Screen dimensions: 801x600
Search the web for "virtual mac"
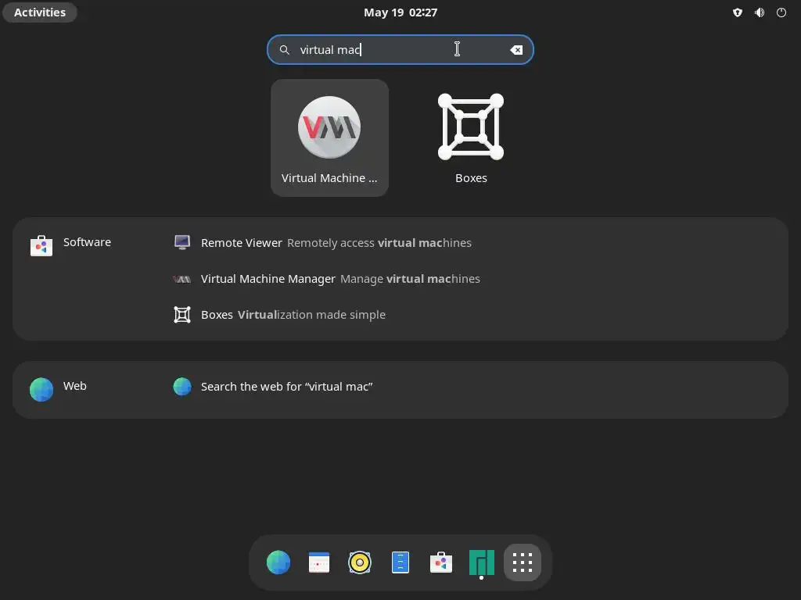(286, 387)
